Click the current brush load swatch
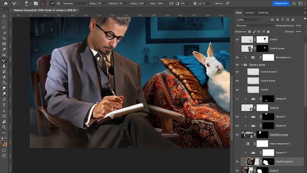Viewport: 307px width, 173px height. coord(43,3)
